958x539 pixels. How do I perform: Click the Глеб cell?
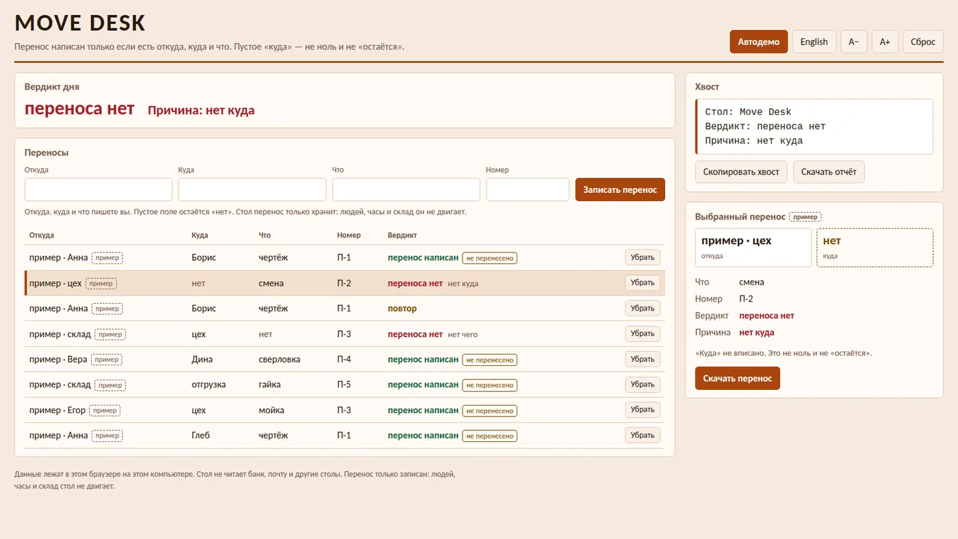(x=200, y=436)
